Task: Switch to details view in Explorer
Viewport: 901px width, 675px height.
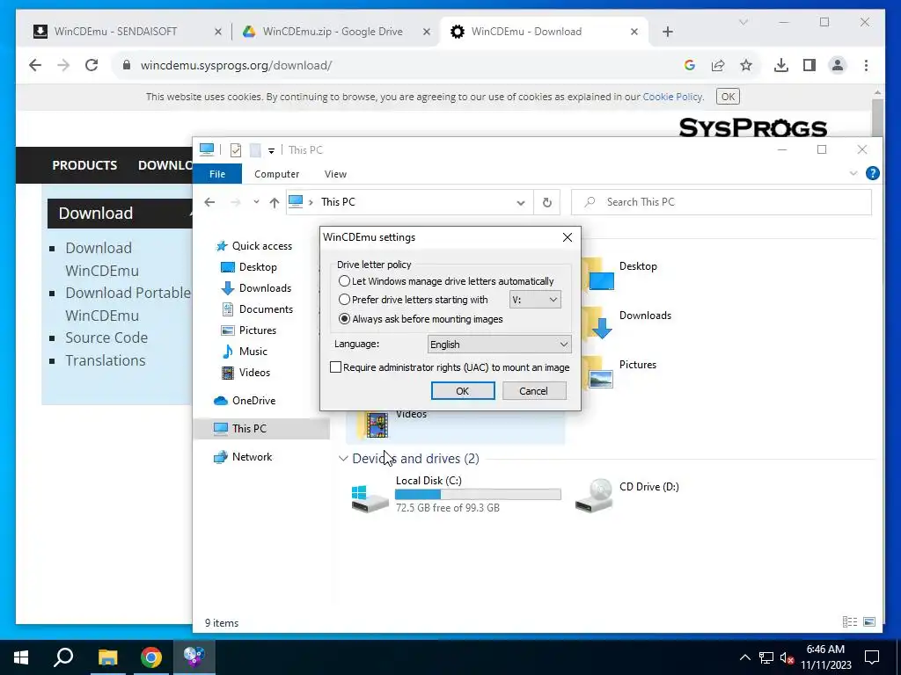Action: [849, 622]
